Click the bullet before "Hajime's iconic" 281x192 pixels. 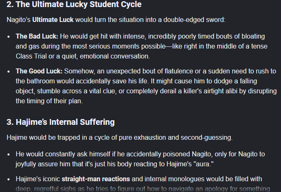pyautogui.click(x=9, y=180)
